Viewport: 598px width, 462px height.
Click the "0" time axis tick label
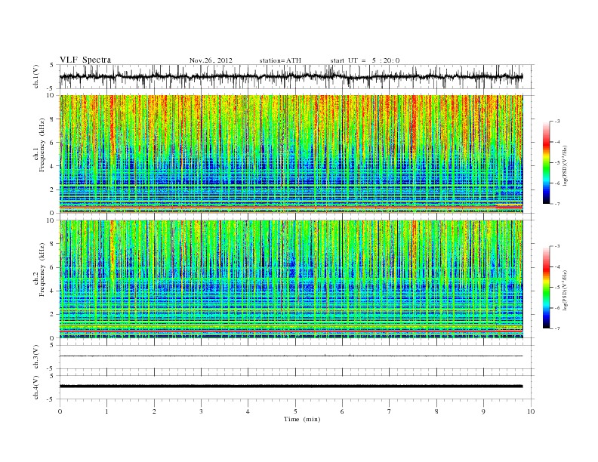coord(60,411)
